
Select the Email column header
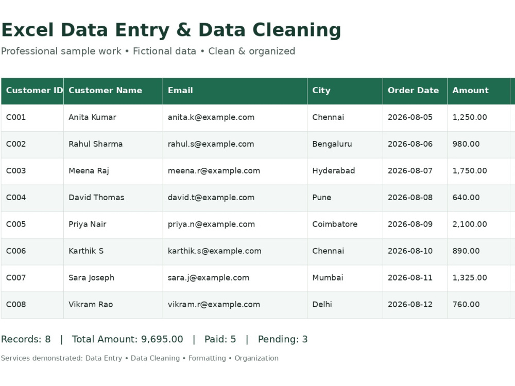[235, 91]
